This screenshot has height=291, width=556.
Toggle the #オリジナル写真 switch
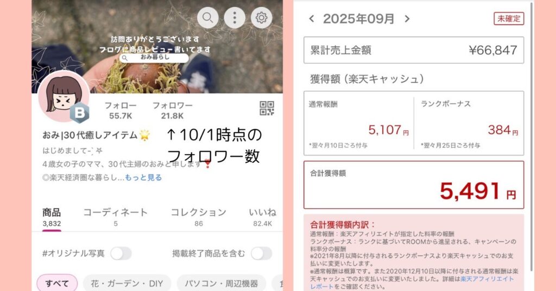tap(121, 254)
